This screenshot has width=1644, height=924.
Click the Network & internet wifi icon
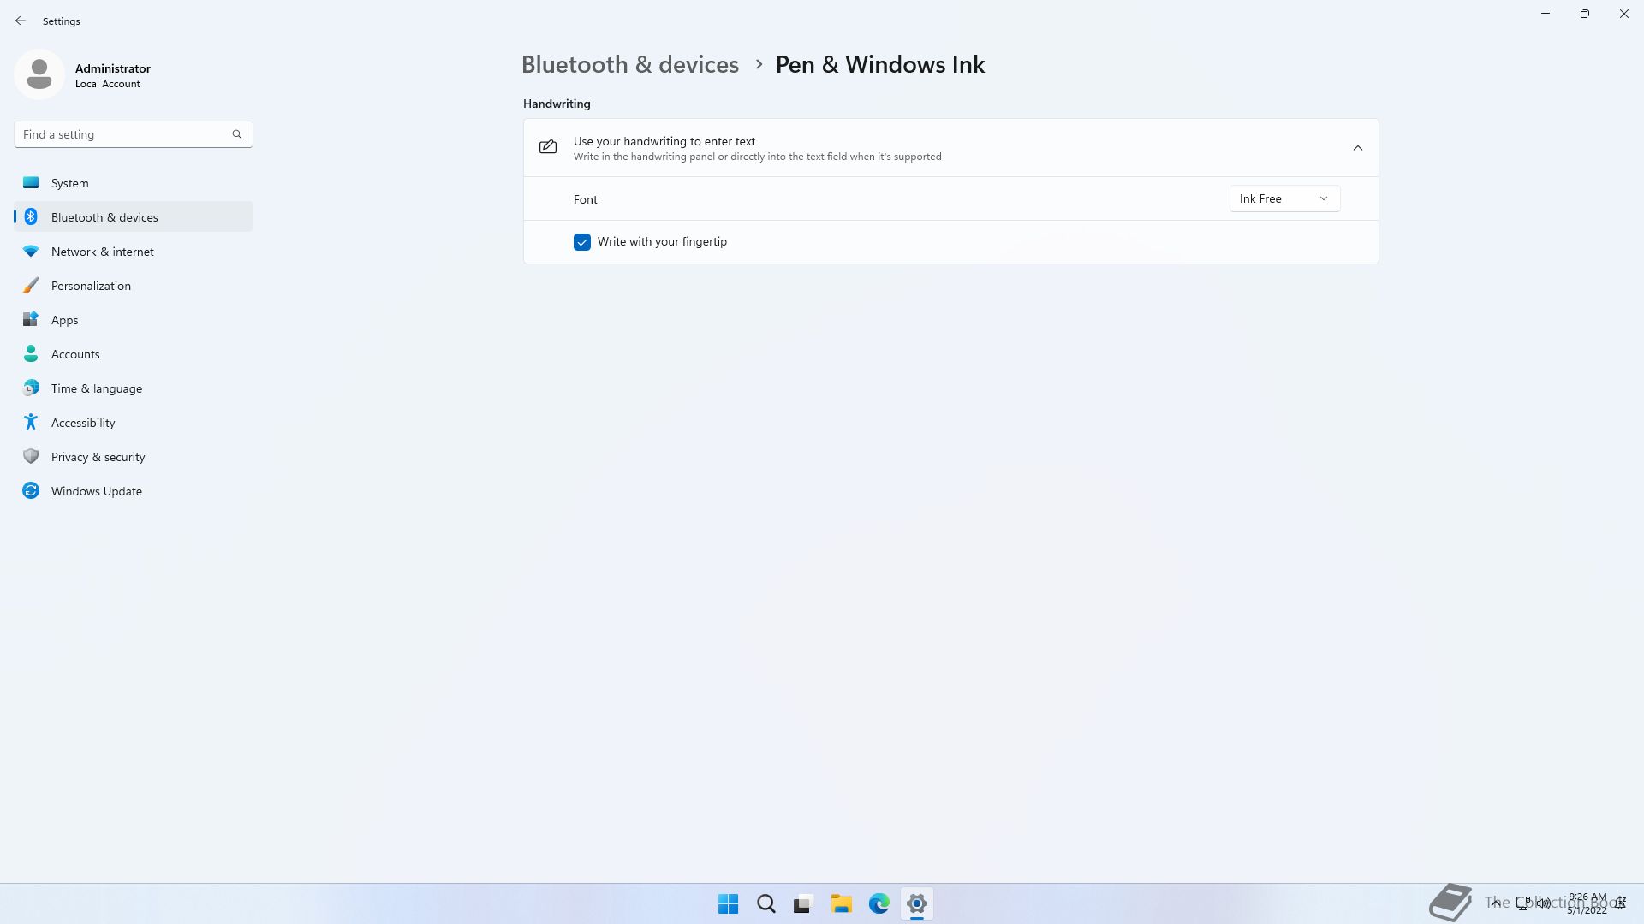(31, 251)
